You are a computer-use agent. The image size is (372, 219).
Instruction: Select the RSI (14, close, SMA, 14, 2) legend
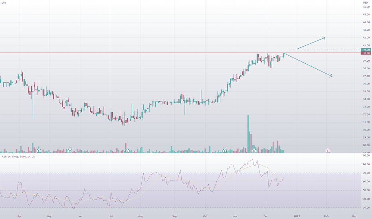tap(18, 156)
